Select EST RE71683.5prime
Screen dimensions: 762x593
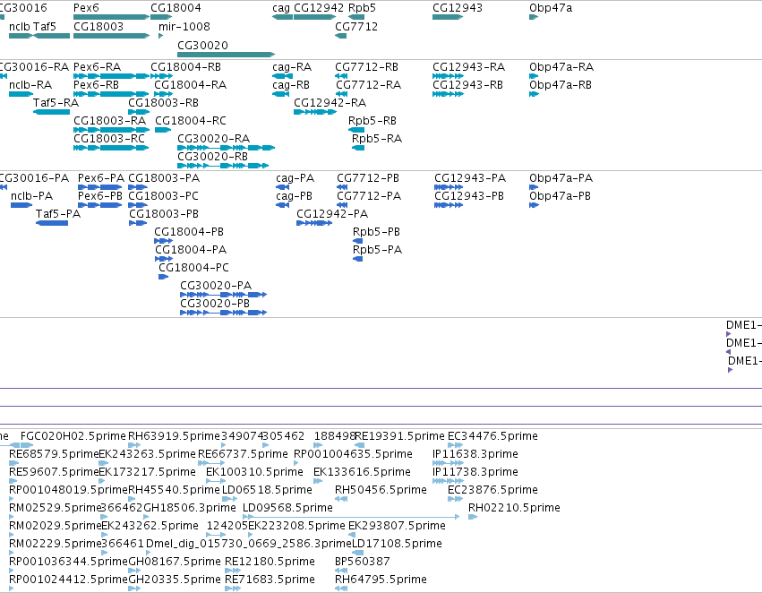click(x=233, y=589)
